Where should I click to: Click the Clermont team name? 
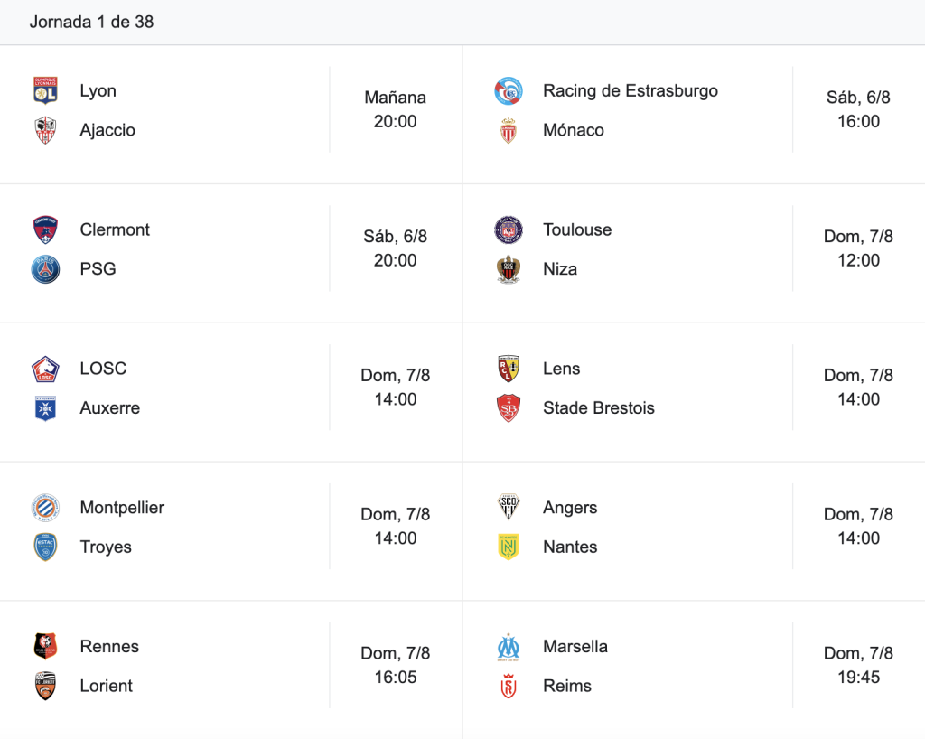click(115, 229)
